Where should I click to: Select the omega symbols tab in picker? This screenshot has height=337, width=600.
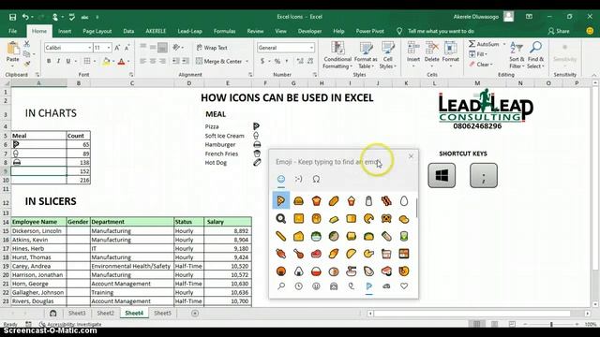click(x=316, y=179)
